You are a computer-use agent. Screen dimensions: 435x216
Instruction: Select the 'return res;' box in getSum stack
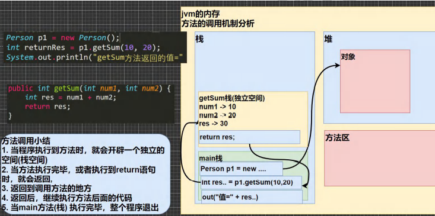tap(249, 137)
